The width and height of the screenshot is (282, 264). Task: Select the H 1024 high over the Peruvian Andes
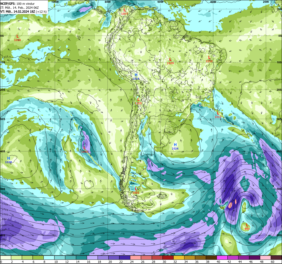[136, 77]
